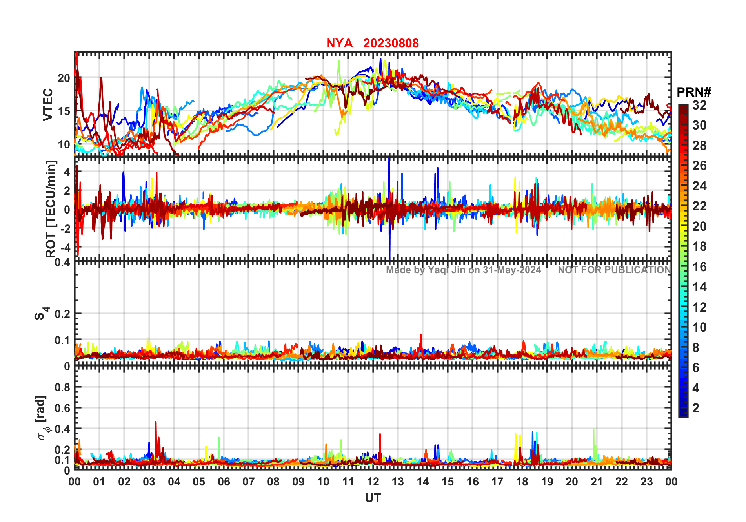Click sigma-phi axis tick label "0.6"
This screenshot has height=522, width=746.
click(x=62, y=408)
